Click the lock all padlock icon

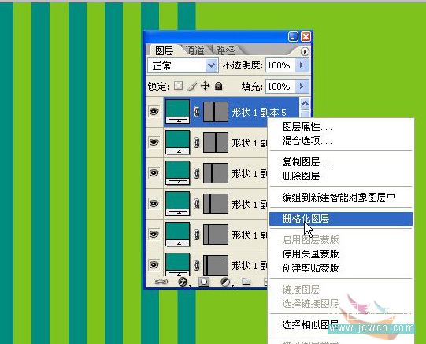pos(218,86)
